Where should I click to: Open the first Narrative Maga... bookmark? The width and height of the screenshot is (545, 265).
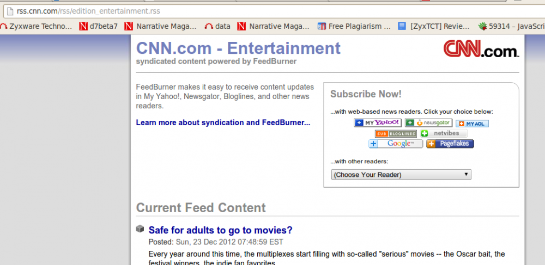pos(161,26)
